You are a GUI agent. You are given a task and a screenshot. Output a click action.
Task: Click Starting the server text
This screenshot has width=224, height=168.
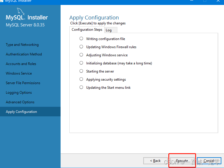pos(100,71)
